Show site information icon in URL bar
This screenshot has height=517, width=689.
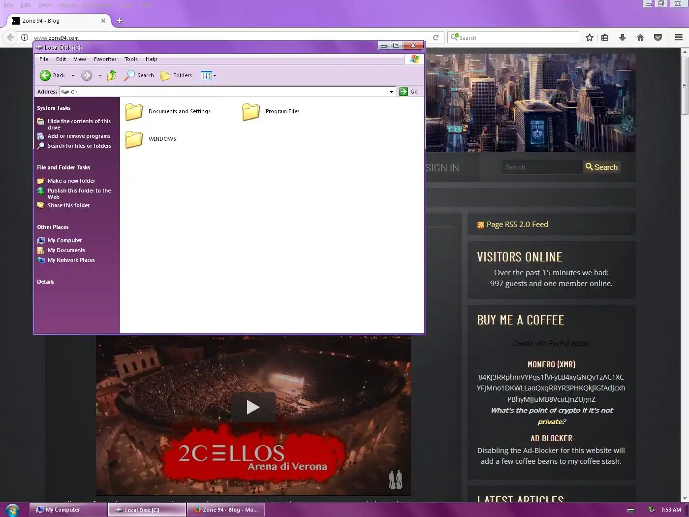point(24,37)
